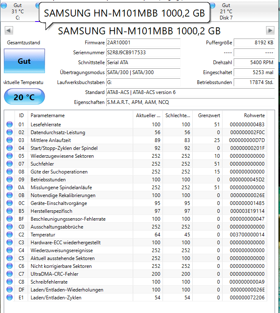Viewport: 280px width, 313px height.
Task: Select the Mittlere Anlaufzeit parameter text
Action: 50,140
